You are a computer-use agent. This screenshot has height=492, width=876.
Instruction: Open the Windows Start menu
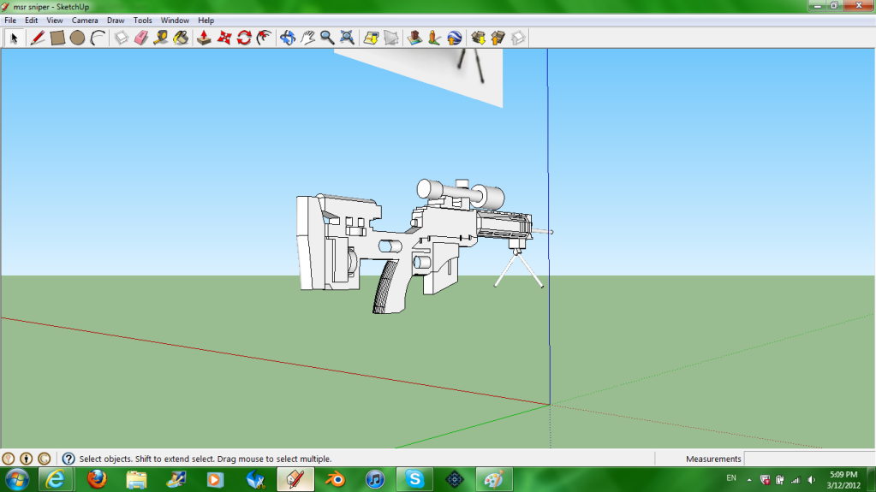click(16, 479)
